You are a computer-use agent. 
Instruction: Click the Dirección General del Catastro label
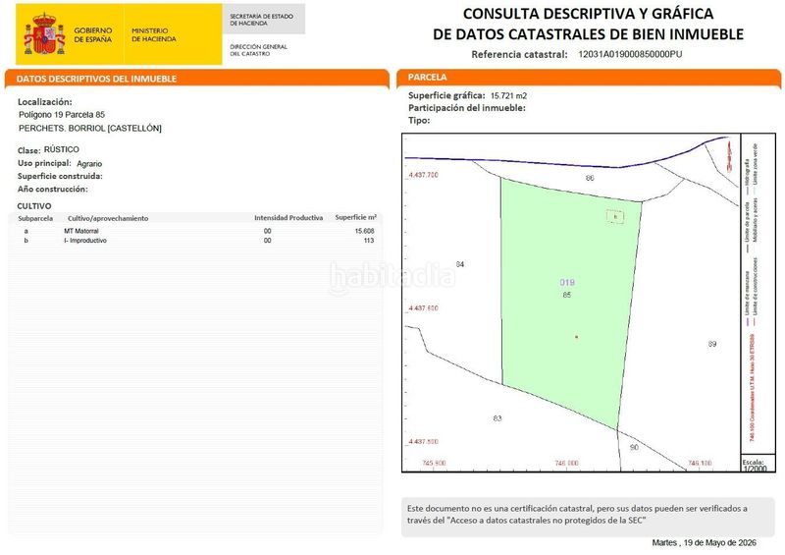(258, 50)
